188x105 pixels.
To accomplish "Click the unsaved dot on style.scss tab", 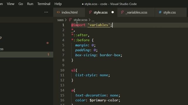I will coord(113,12).
